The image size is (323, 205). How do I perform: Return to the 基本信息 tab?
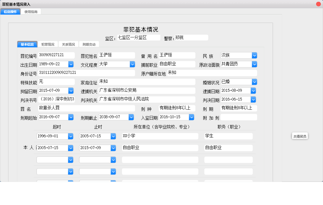coord(27,44)
